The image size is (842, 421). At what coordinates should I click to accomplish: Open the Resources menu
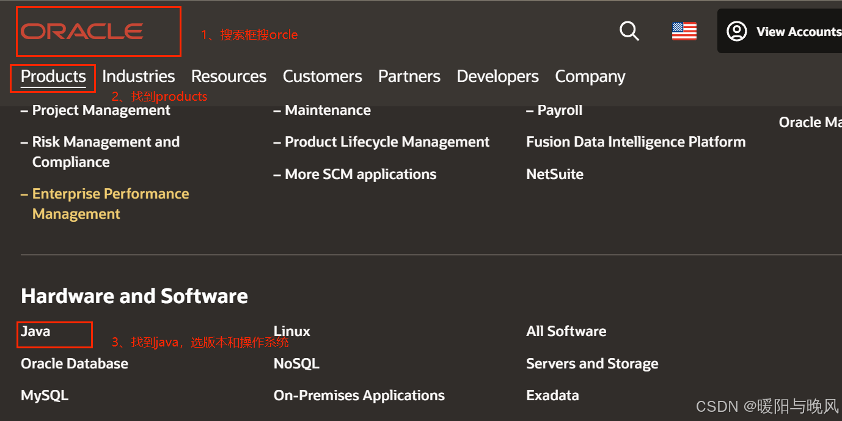pyautogui.click(x=229, y=76)
